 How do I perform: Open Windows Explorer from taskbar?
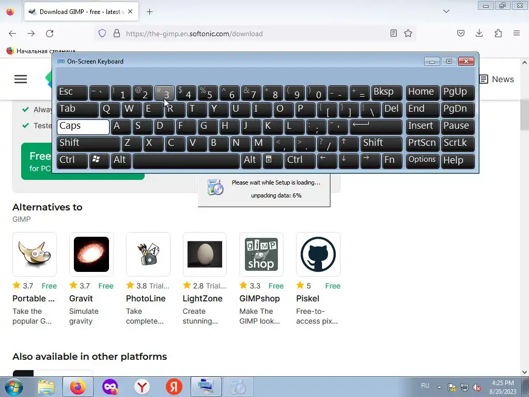click(46, 387)
